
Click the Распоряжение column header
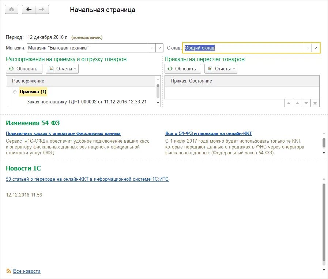[x=81, y=81]
